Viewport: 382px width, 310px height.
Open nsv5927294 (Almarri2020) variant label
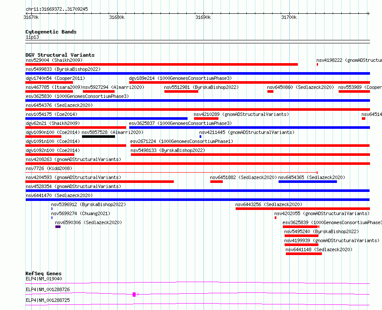click(x=113, y=87)
